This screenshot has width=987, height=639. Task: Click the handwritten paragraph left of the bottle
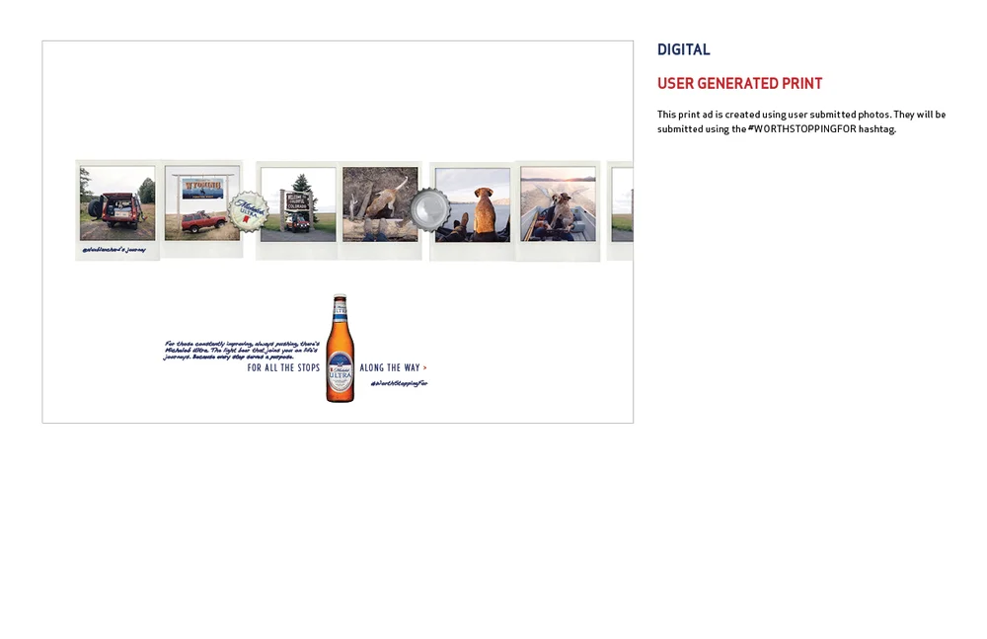coord(241,351)
